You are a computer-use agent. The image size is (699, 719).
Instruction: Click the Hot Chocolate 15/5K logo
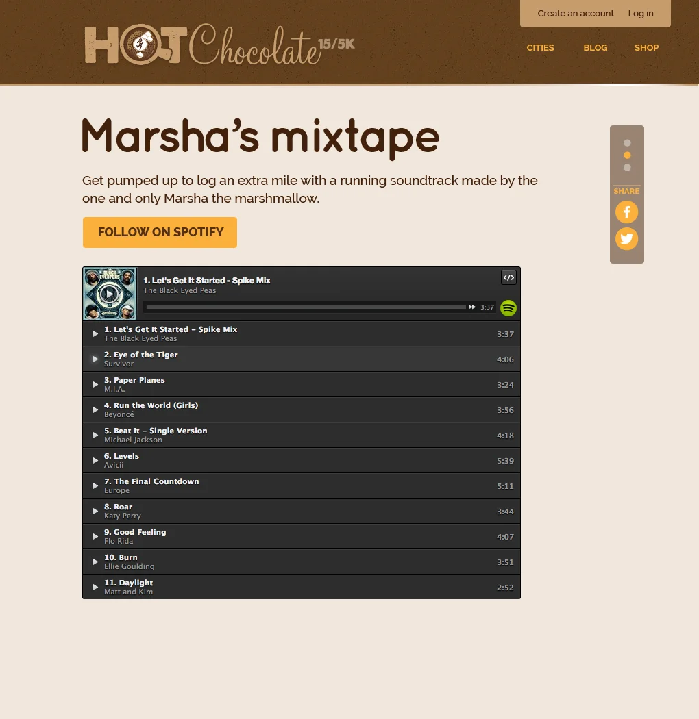(219, 45)
